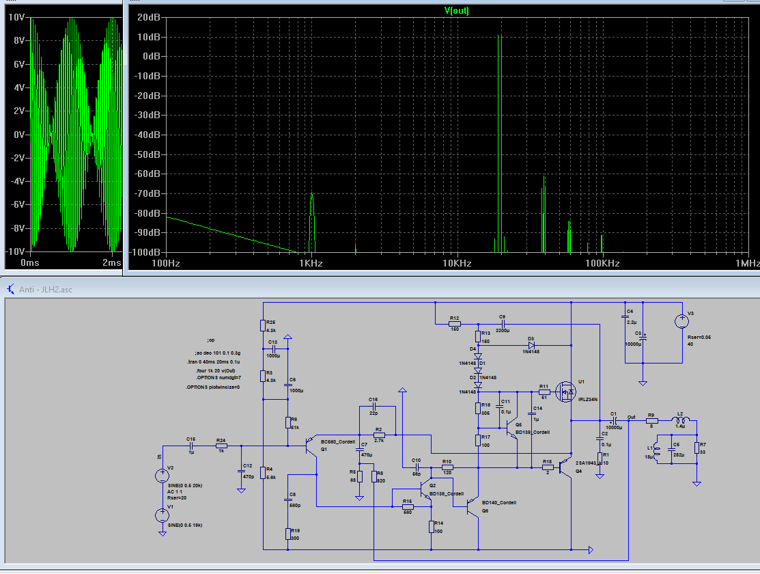Screen dimensions: 760x574
Task: Select output transistor Q4 symbol
Action: 565,467
